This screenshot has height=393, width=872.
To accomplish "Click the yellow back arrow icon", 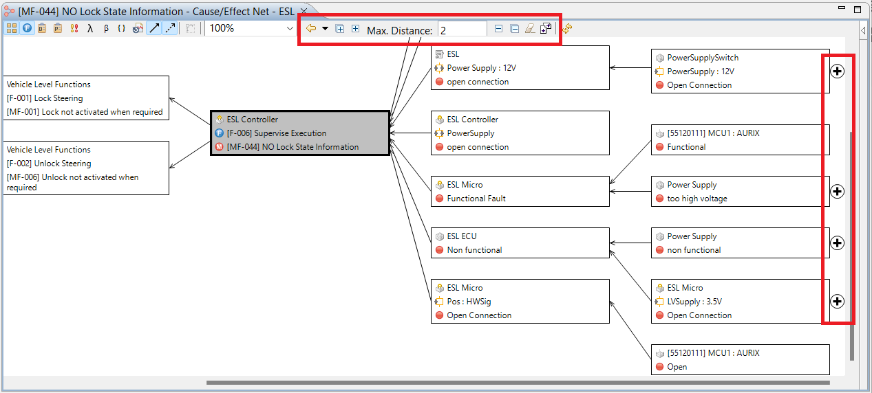I will pyautogui.click(x=311, y=29).
